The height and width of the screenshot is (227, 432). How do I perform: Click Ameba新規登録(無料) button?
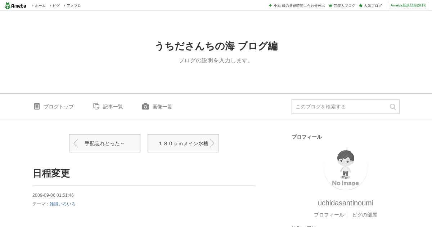[x=408, y=5]
